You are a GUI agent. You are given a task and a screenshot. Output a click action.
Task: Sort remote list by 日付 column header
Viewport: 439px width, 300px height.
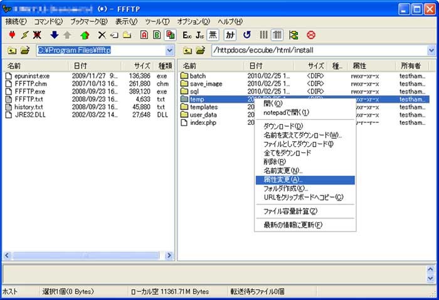click(269, 66)
